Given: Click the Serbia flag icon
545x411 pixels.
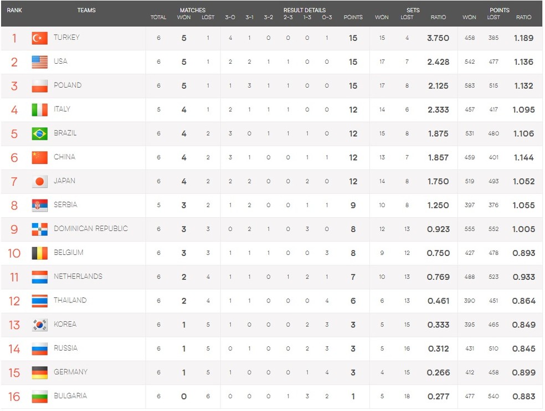Looking at the screenshot, I should pos(40,205).
